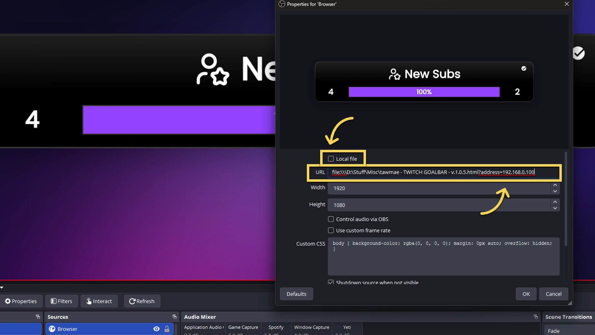Toggle Browser source visibility eye icon

coord(156,329)
